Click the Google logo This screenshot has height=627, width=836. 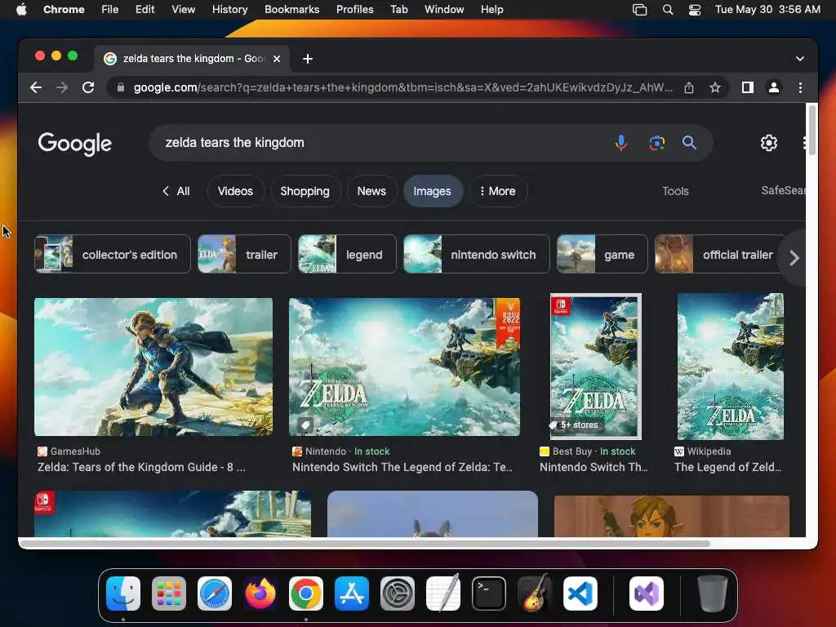pos(74,143)
